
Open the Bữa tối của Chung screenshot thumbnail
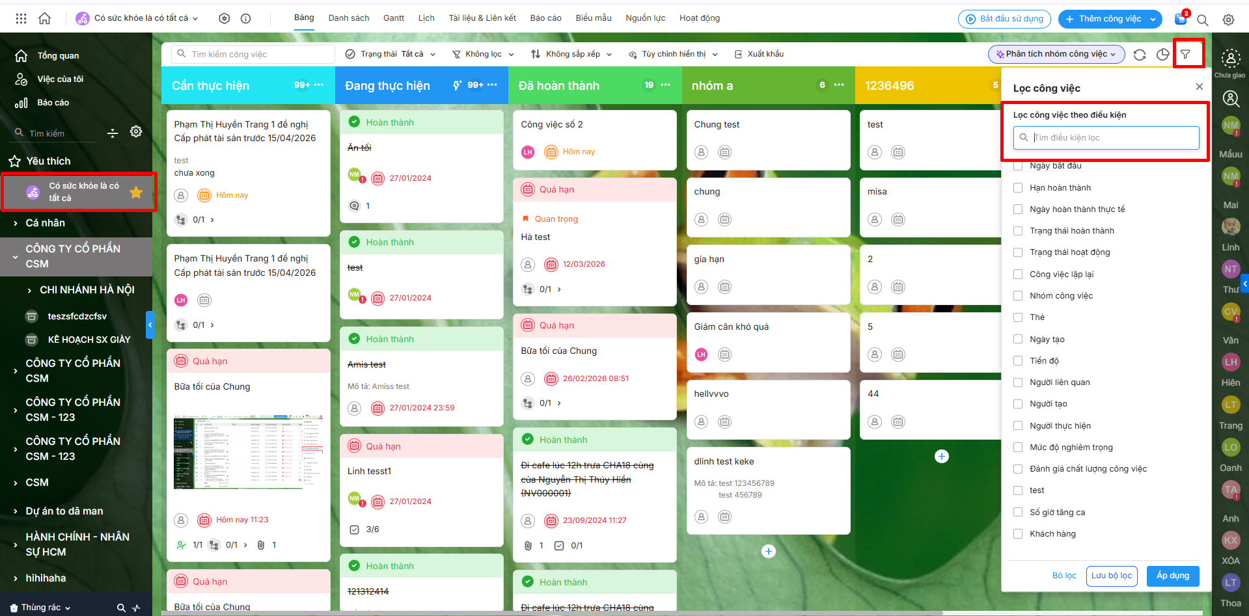click(x=249, y=451)
